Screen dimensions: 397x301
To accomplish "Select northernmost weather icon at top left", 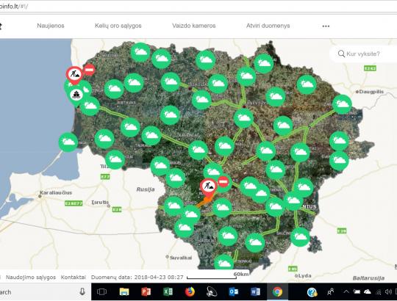I will pos(140,52).
